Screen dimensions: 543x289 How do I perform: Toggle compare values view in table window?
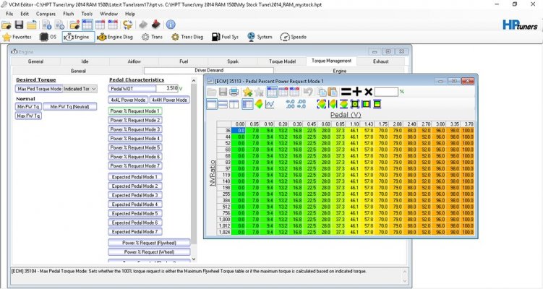click(x=283, y=92)
